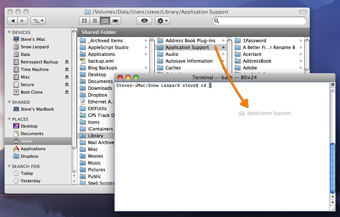Switch Finder to list view
Viewport: 340px width, 217px height.
coord(95,21)
